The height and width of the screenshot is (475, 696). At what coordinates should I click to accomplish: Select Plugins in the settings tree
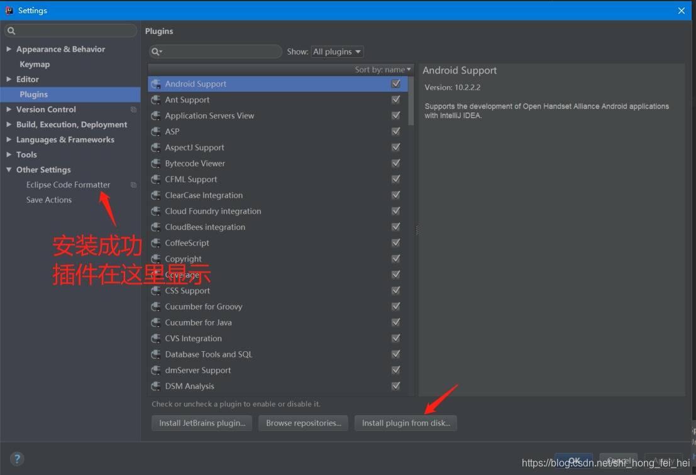click(x=70, y=94)
